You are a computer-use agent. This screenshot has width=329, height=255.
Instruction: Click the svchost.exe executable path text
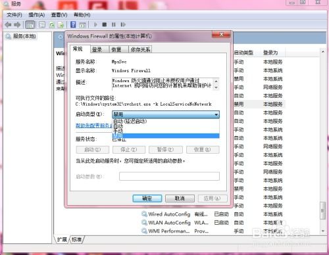143,104
